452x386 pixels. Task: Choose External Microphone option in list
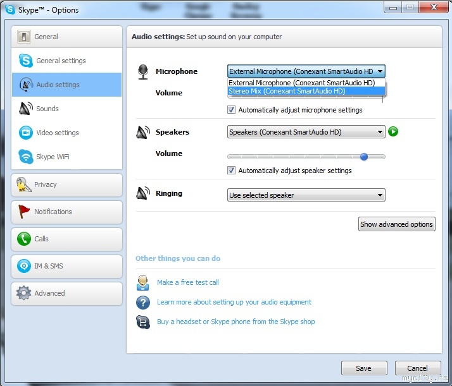tap(306, 83)
